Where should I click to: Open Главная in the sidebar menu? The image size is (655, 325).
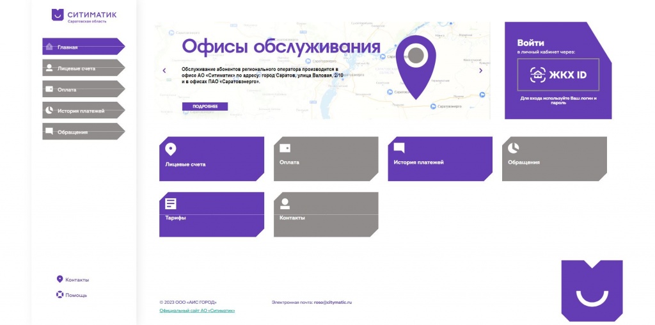(x=82, y=47)
